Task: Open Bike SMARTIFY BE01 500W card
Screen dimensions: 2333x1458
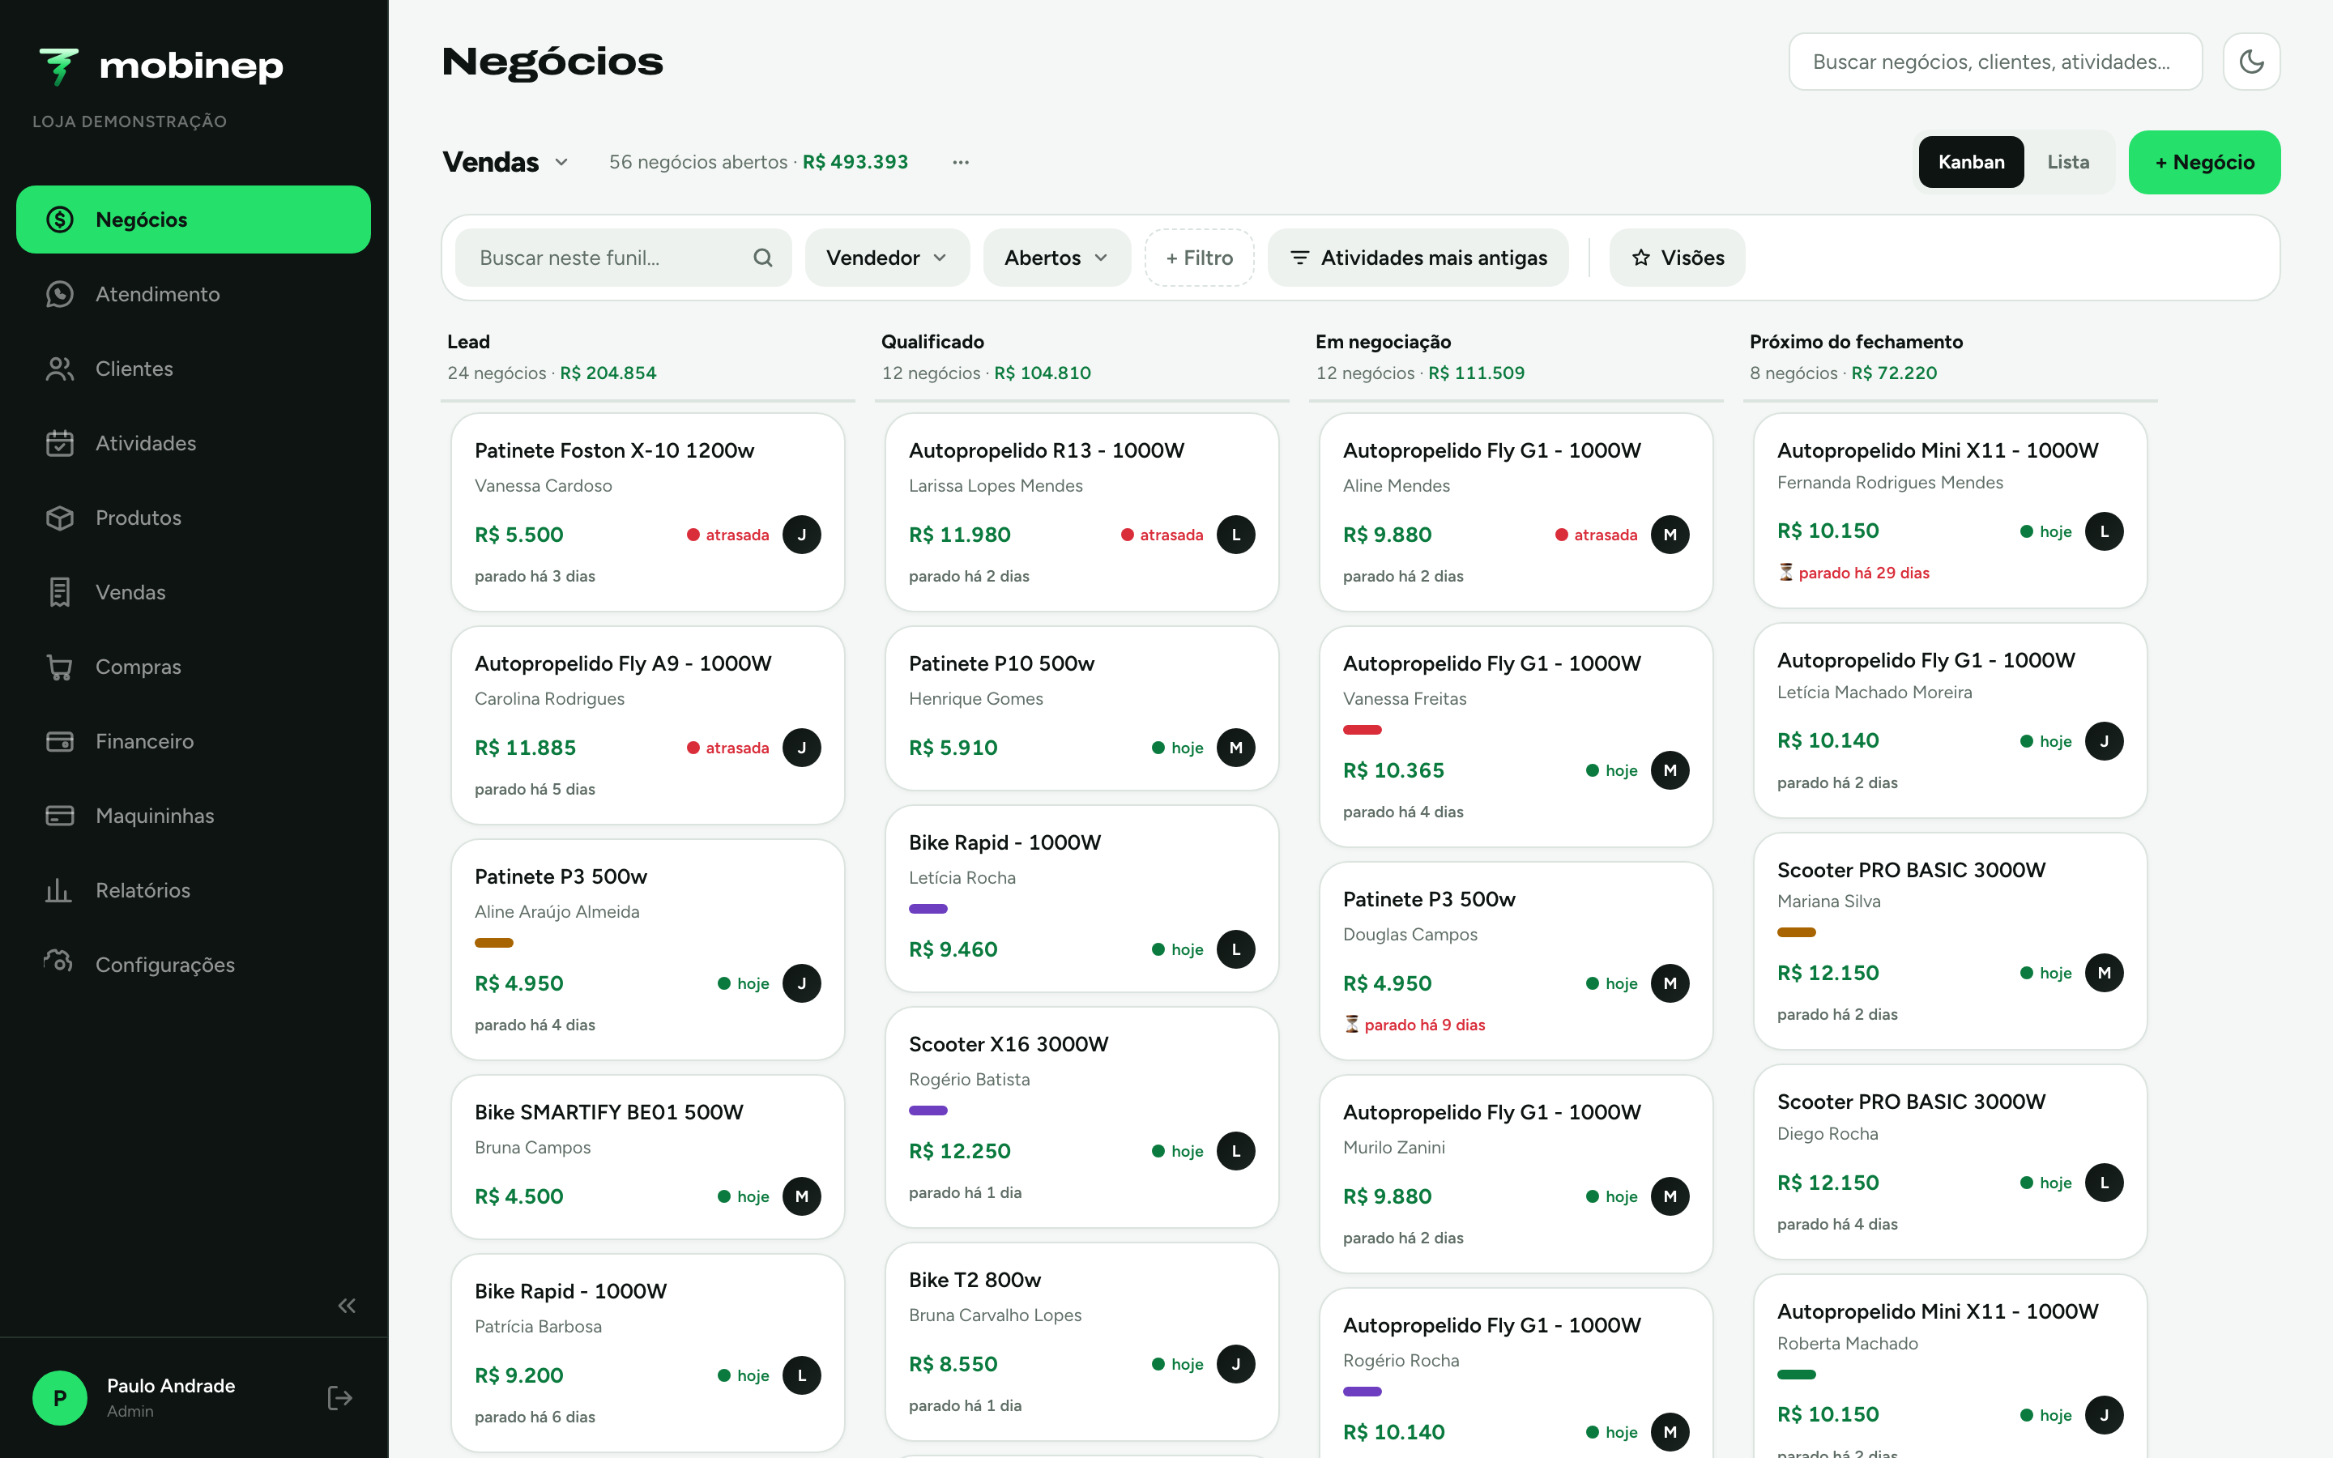Action: pos(648,1157)
